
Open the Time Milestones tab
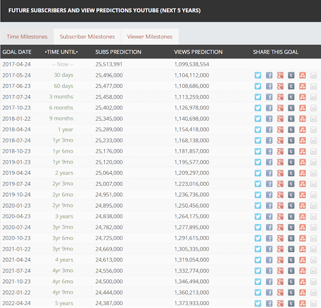point(27,37)
